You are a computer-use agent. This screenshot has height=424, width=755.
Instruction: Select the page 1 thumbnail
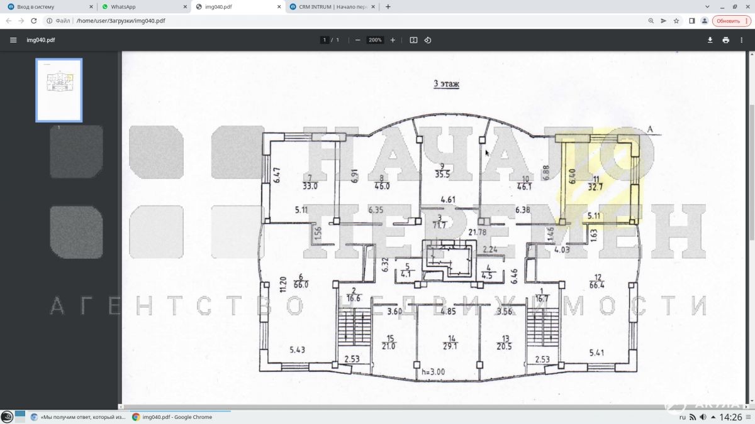[x=59, y=90]
